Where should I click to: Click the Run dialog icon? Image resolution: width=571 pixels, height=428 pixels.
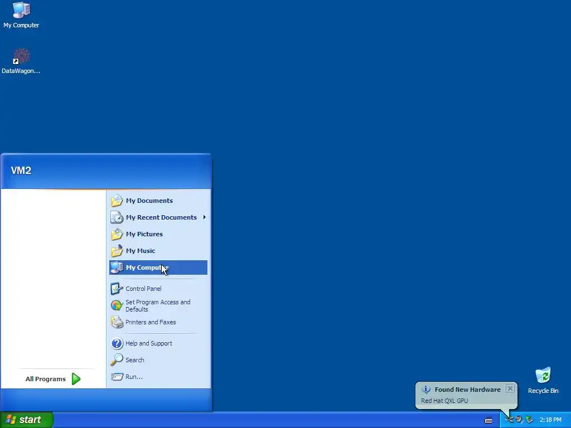pyautogui.click(x=117, y=377)
